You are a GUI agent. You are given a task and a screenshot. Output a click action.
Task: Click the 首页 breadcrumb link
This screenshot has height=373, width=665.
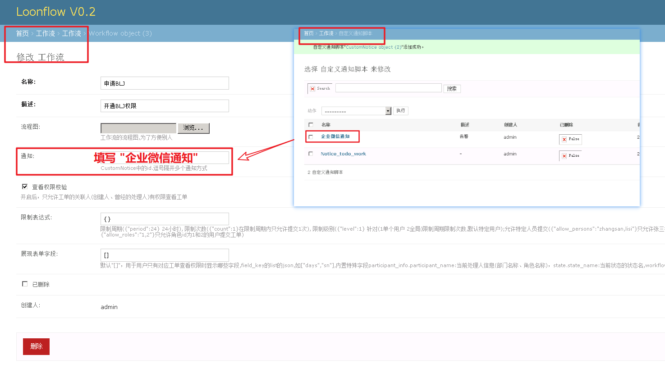point(21,33)
